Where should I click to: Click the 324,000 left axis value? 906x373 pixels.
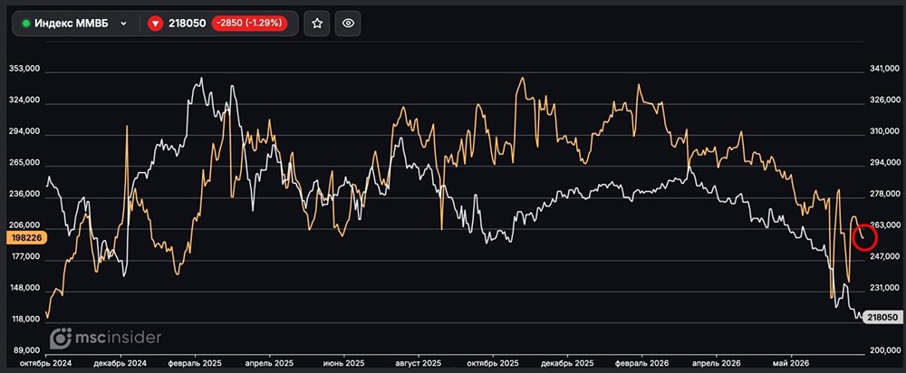pyautogui.click(x=24, y=100)
